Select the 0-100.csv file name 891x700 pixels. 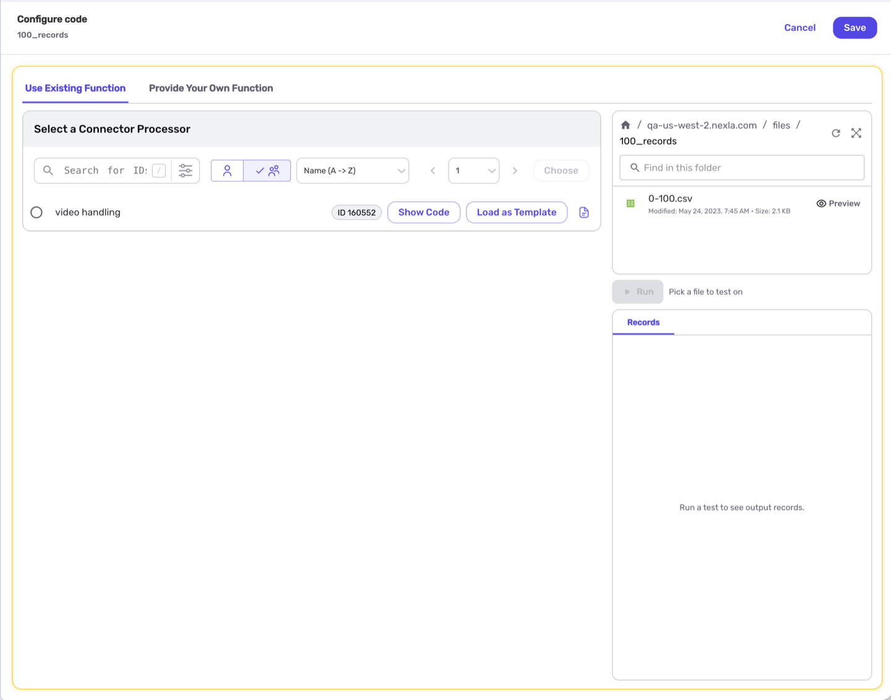pyautogui.click(x=670, y=198)
